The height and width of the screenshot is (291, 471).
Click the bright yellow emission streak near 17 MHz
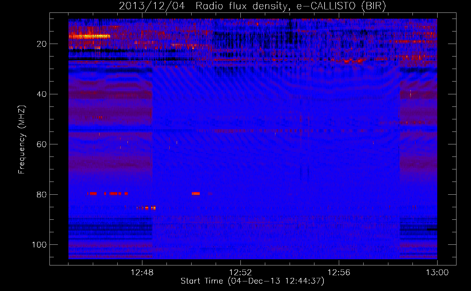click(x=90, y=36)
